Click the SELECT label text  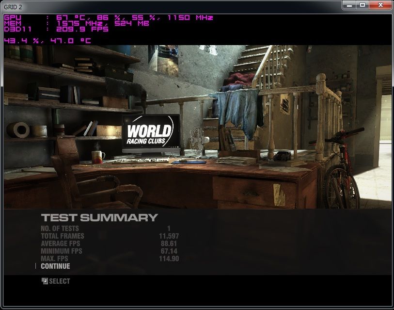60,281
